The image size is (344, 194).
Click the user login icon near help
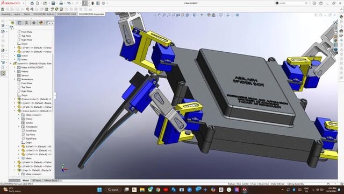(314, 3)
